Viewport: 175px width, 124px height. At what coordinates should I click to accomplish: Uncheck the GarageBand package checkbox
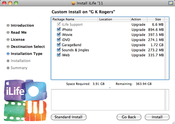[59, 45]
